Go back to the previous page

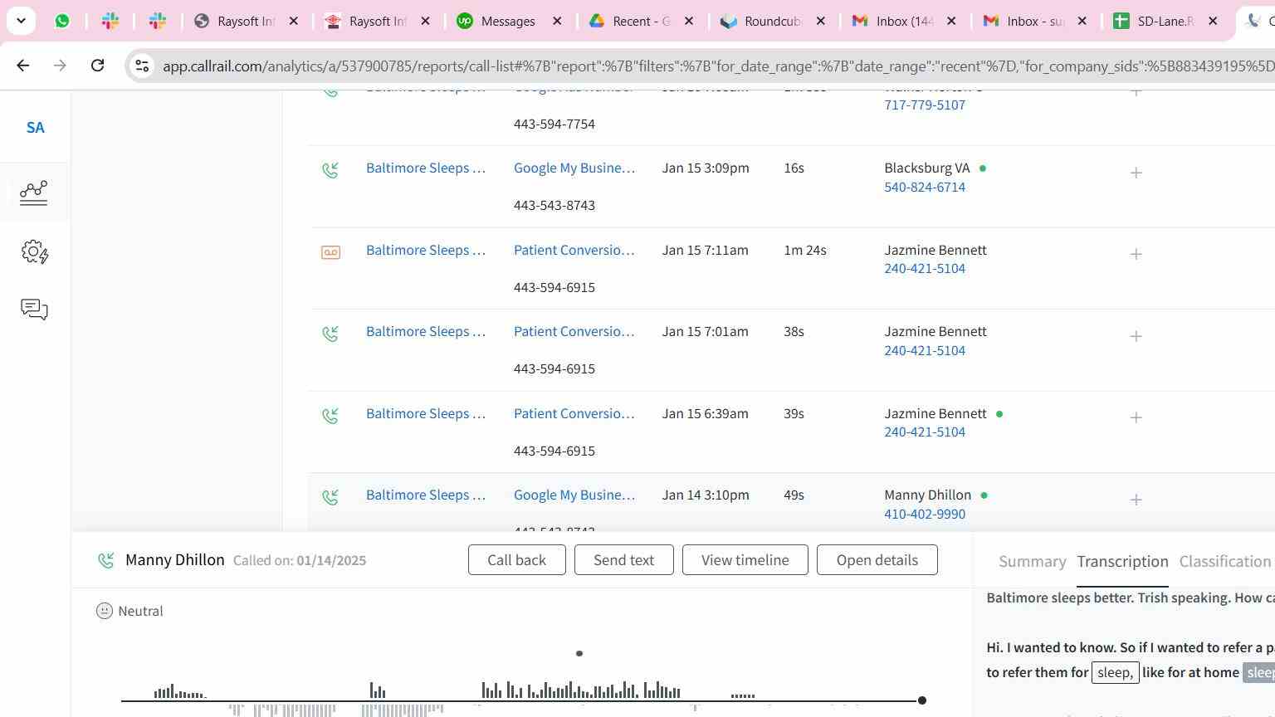coord(22,66)
